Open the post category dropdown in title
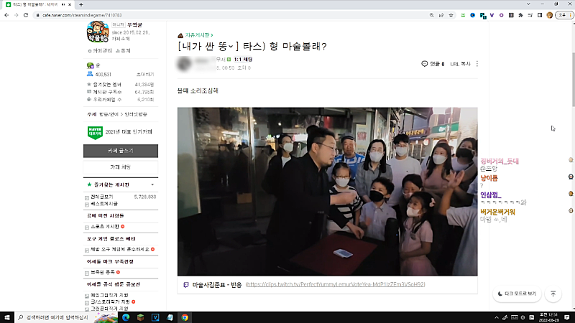This screenshot has width=575, height=323. tap(231, 46)
